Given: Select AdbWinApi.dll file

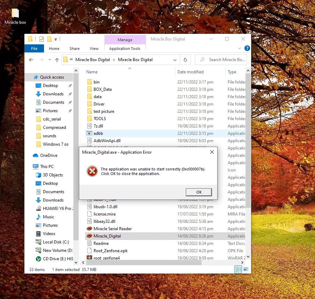Looking at the screenshot, I should (x=107, y=141).
